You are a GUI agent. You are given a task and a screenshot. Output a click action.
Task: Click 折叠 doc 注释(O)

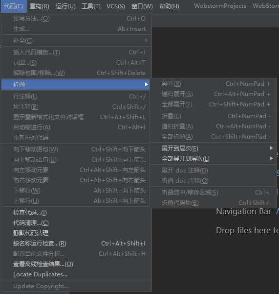(214, 181)
